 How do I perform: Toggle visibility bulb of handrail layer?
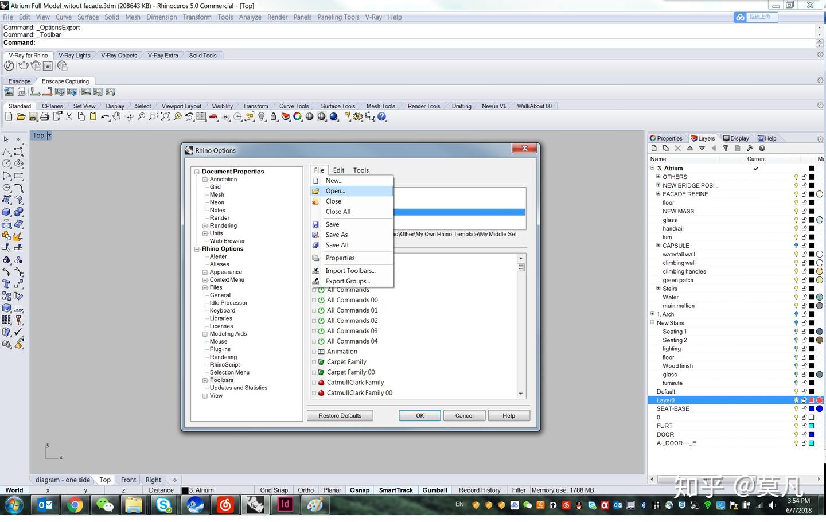[x=796, y=228]
